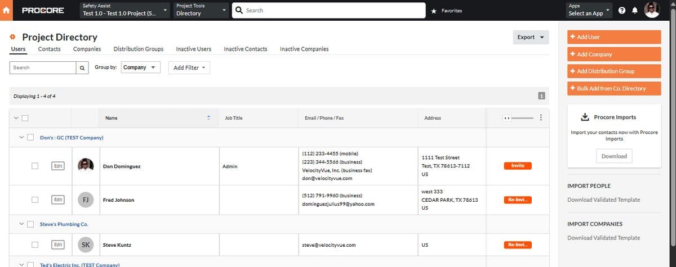Open the project selector dropdown

[x=124, y=10]
